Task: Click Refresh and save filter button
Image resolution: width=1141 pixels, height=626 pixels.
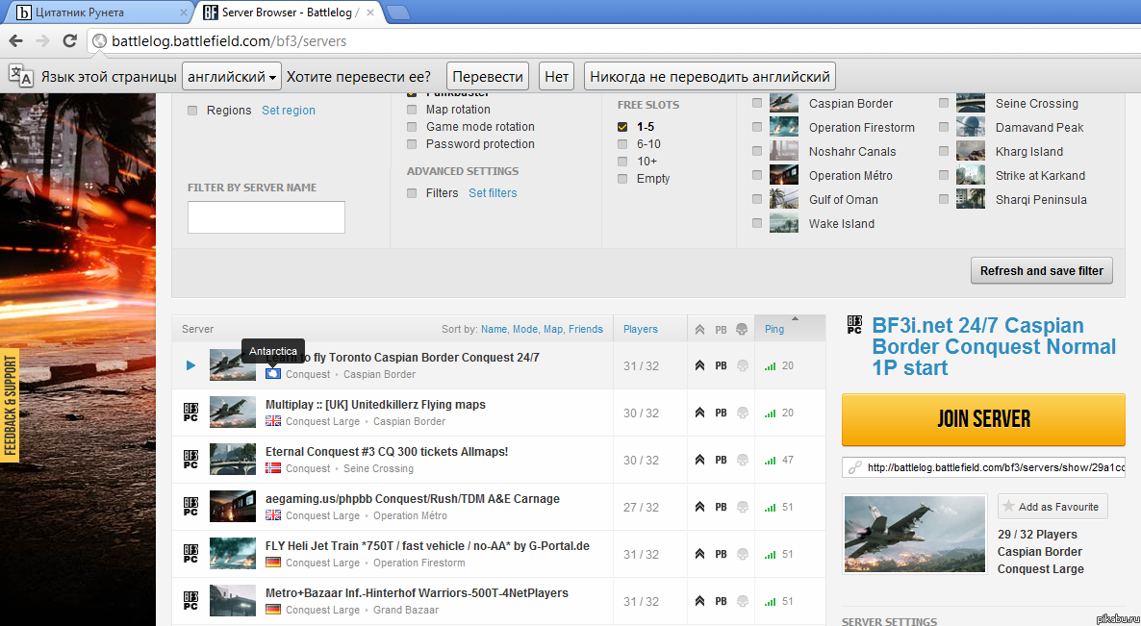Action: (1041, 270)
